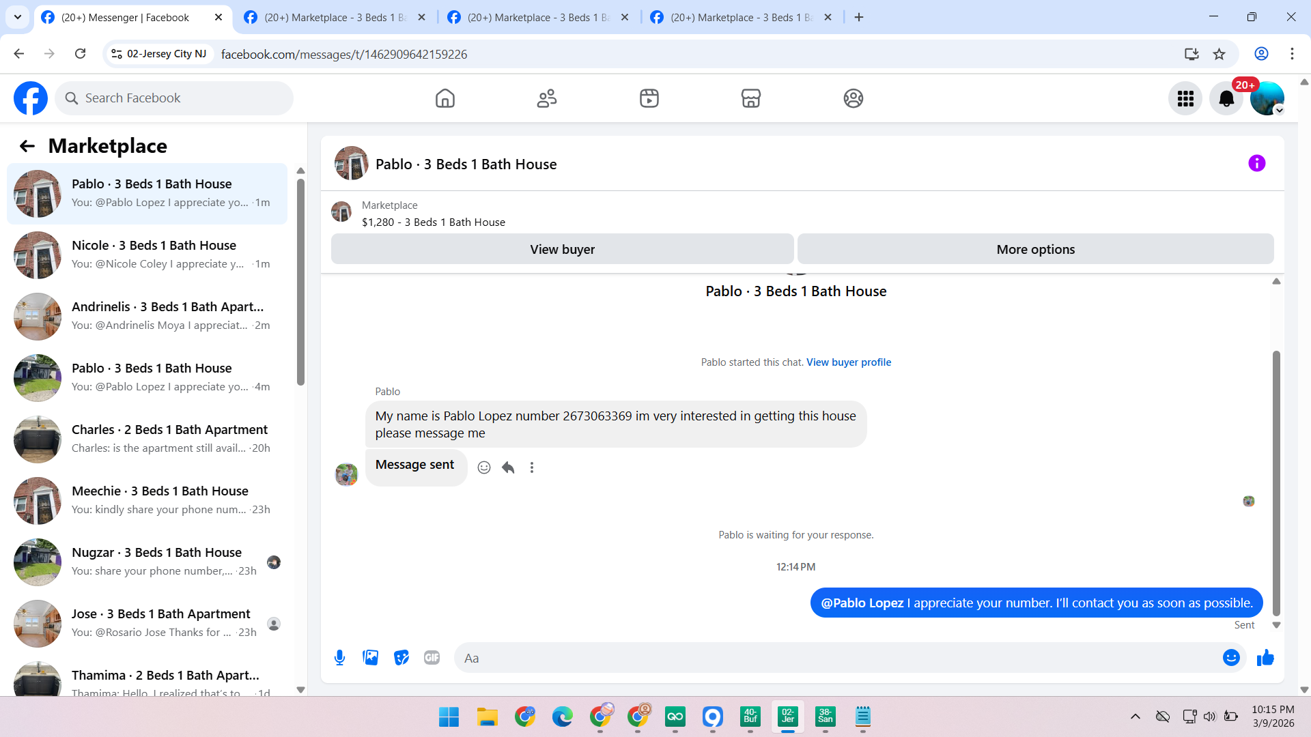Screen dimensions: 1311x737
Task: Expand the account profile menu
Action: [x=1267, y=99]
